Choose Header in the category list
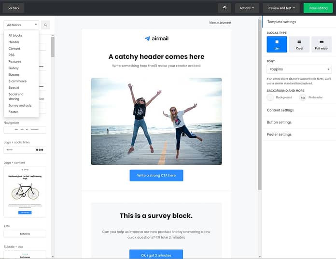The width and height of the screenshot is (336, 259). click(14, 42)
